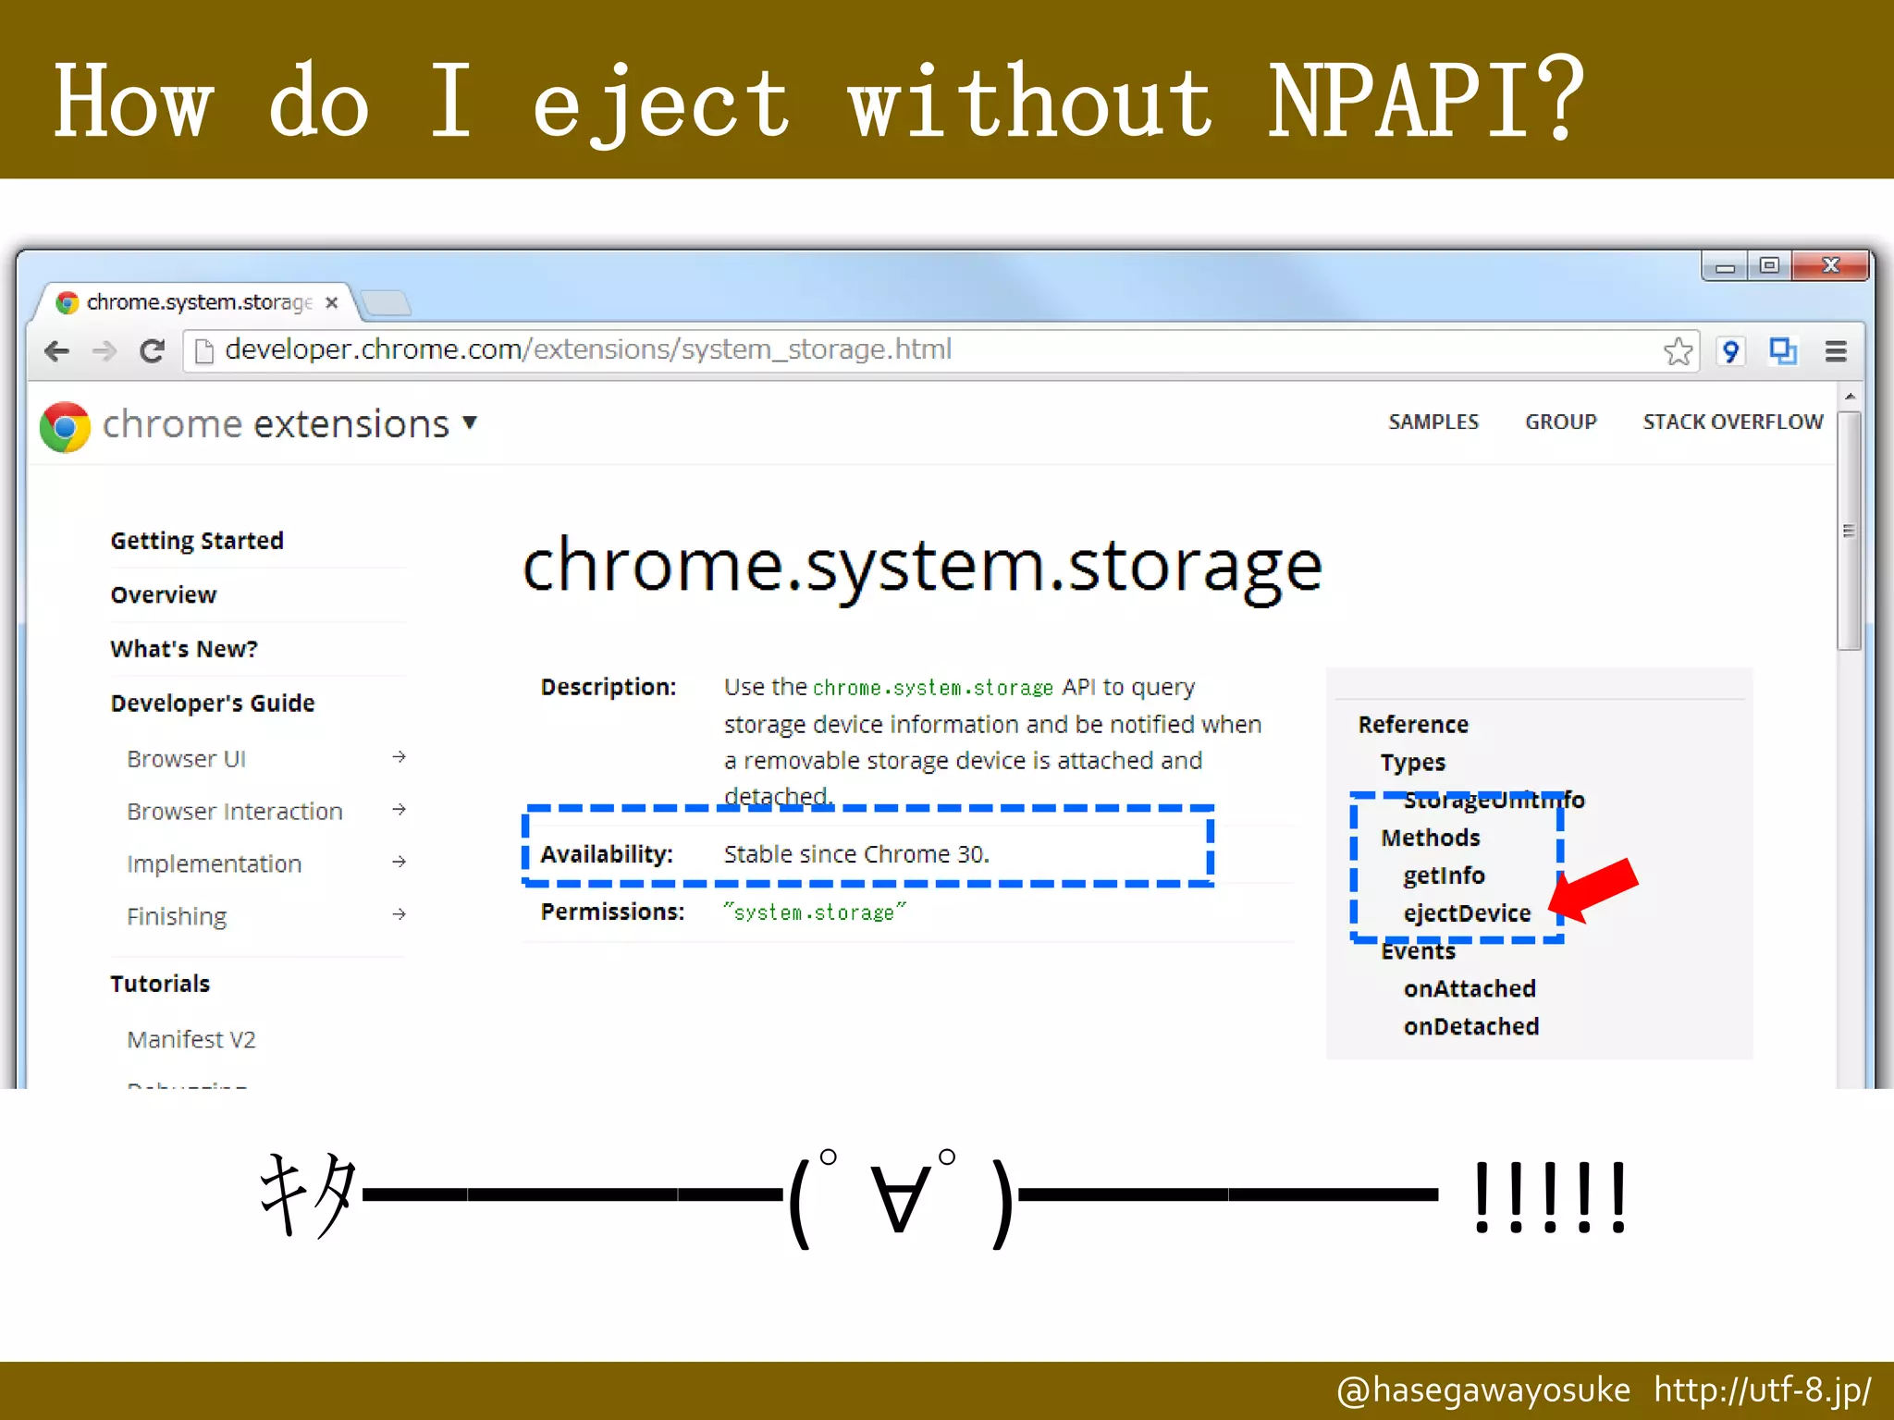Jump to the Events section
This screenshot has width=1894, height=1420.
(x=1418, y=951)
